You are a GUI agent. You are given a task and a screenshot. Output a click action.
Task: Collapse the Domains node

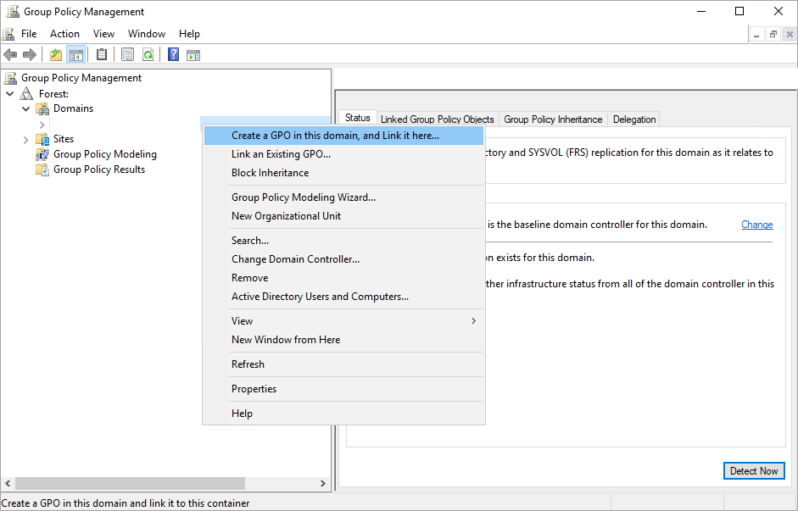(26, 108)
